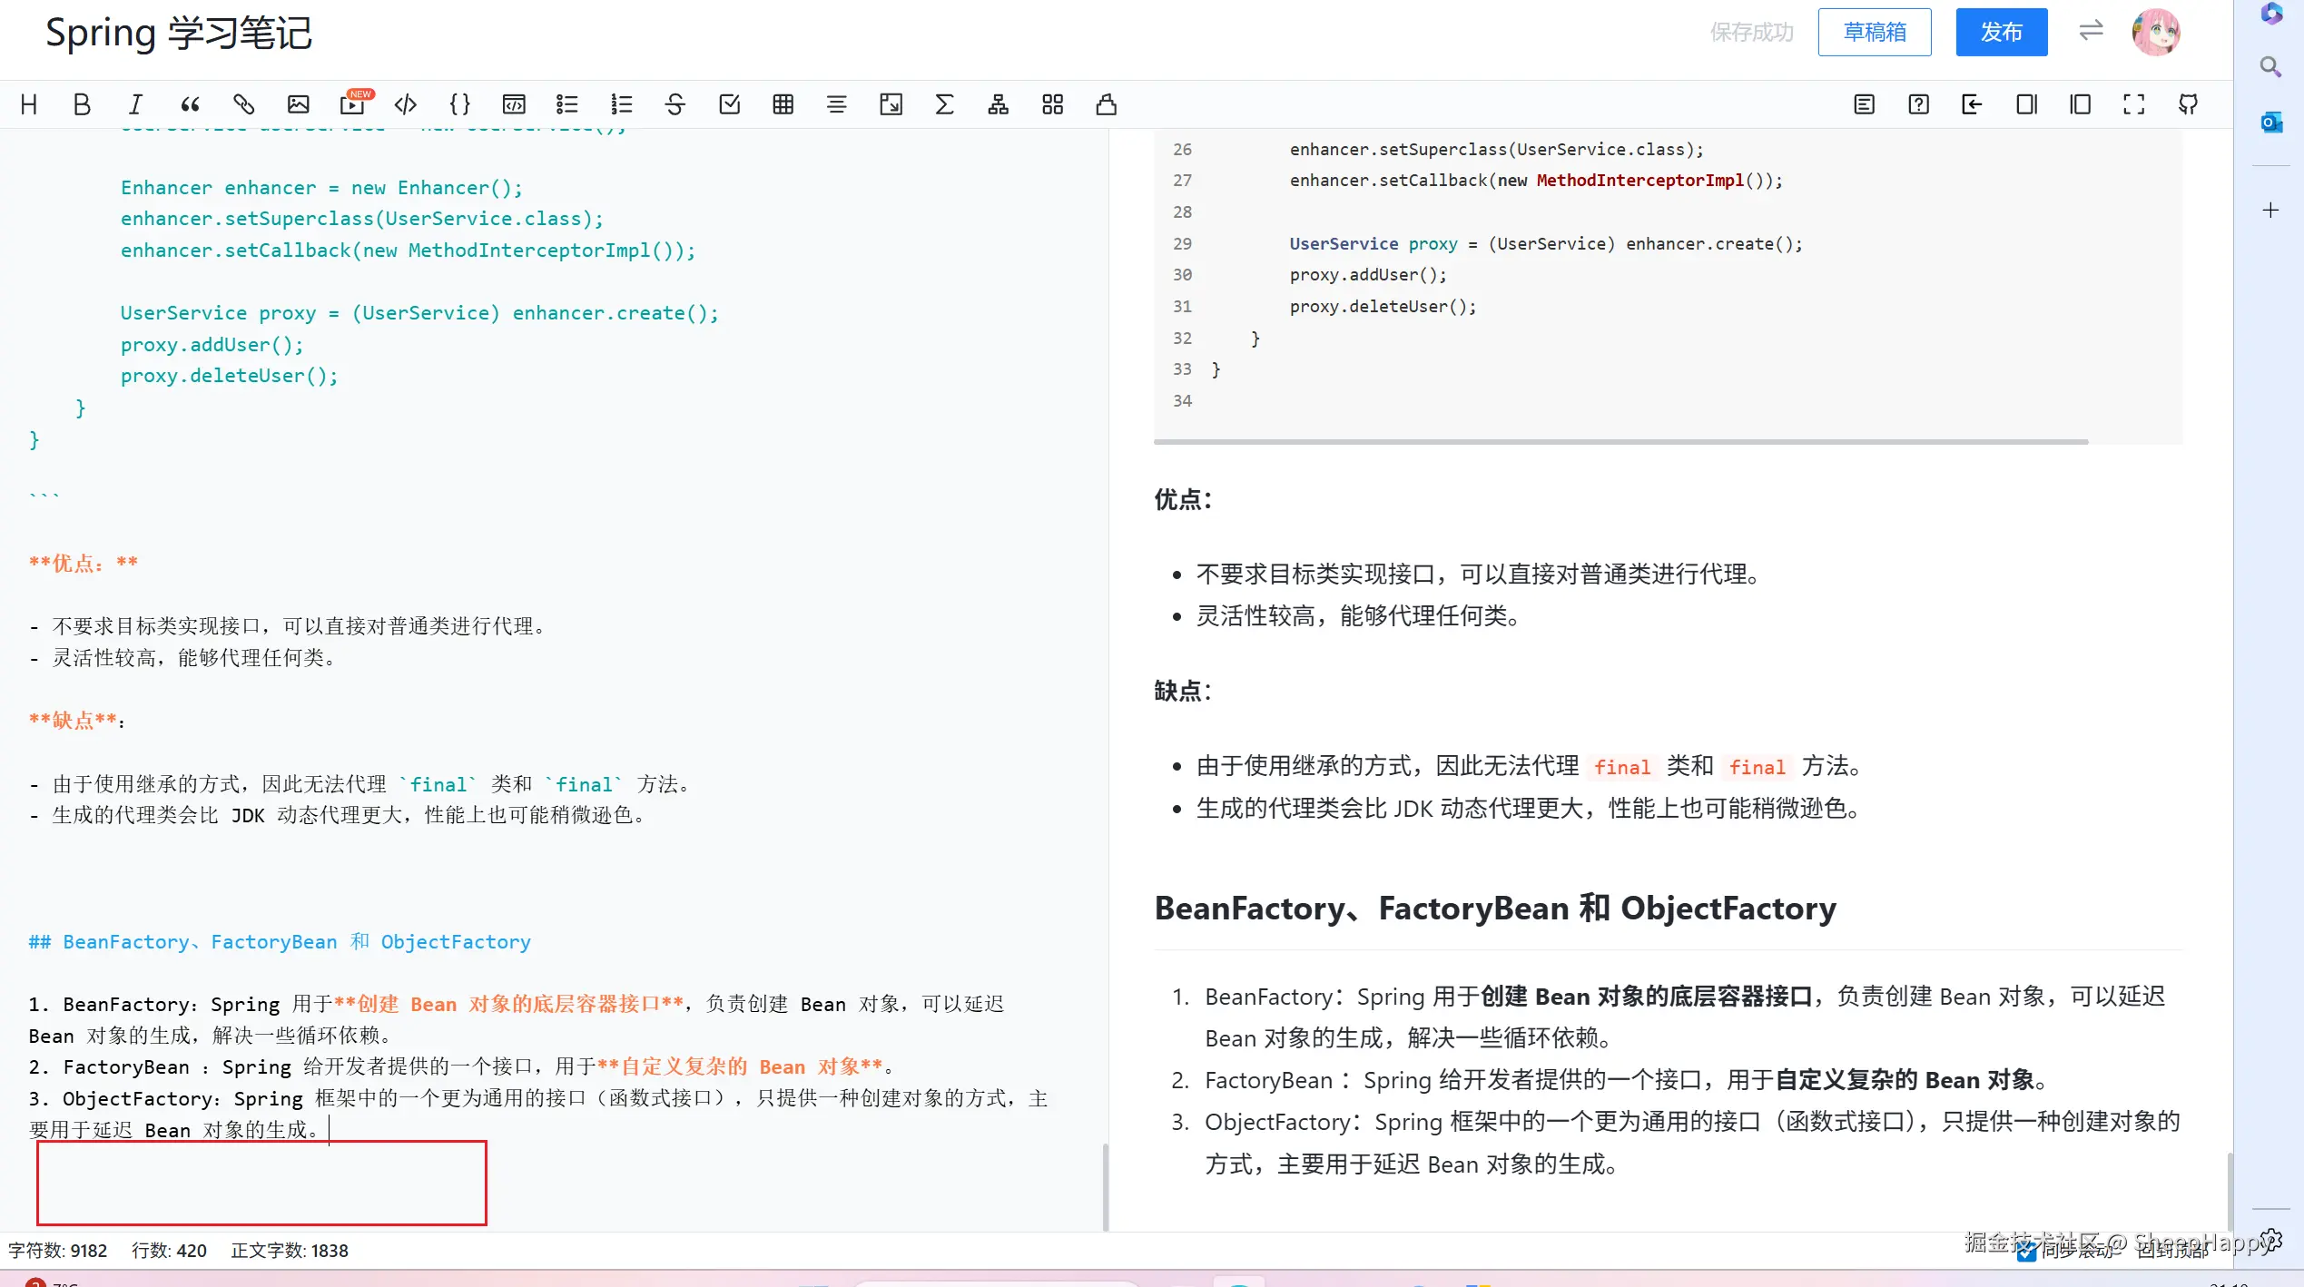Expand the extra tools grid icon
Image resolution: width=2304 pixels, height=1287 pixels.
click(1053, 103)
